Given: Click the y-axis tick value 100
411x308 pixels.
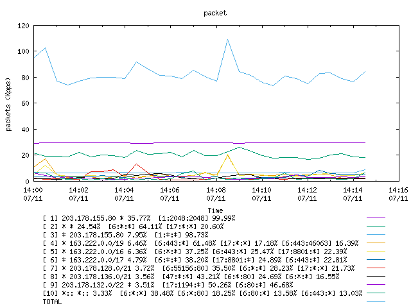Looking at the screenshot, I should click(23, 51).
